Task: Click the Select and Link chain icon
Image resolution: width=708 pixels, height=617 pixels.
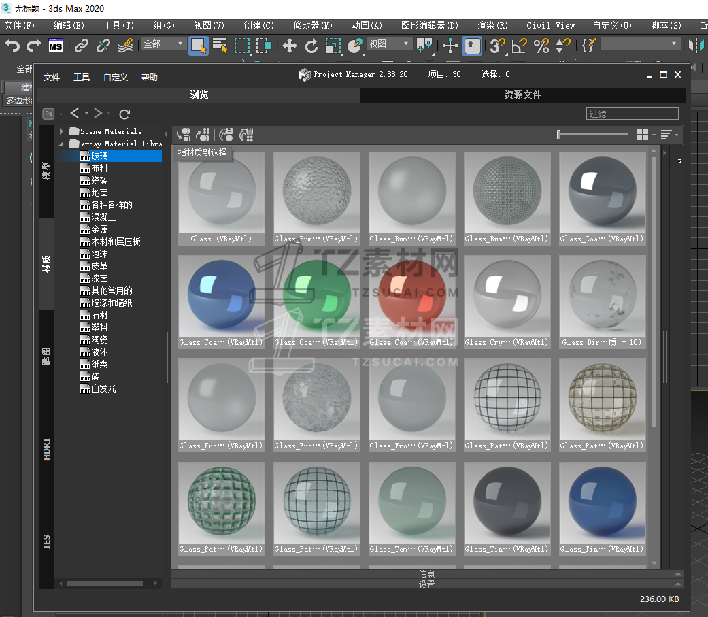Action: coord(82,46)
